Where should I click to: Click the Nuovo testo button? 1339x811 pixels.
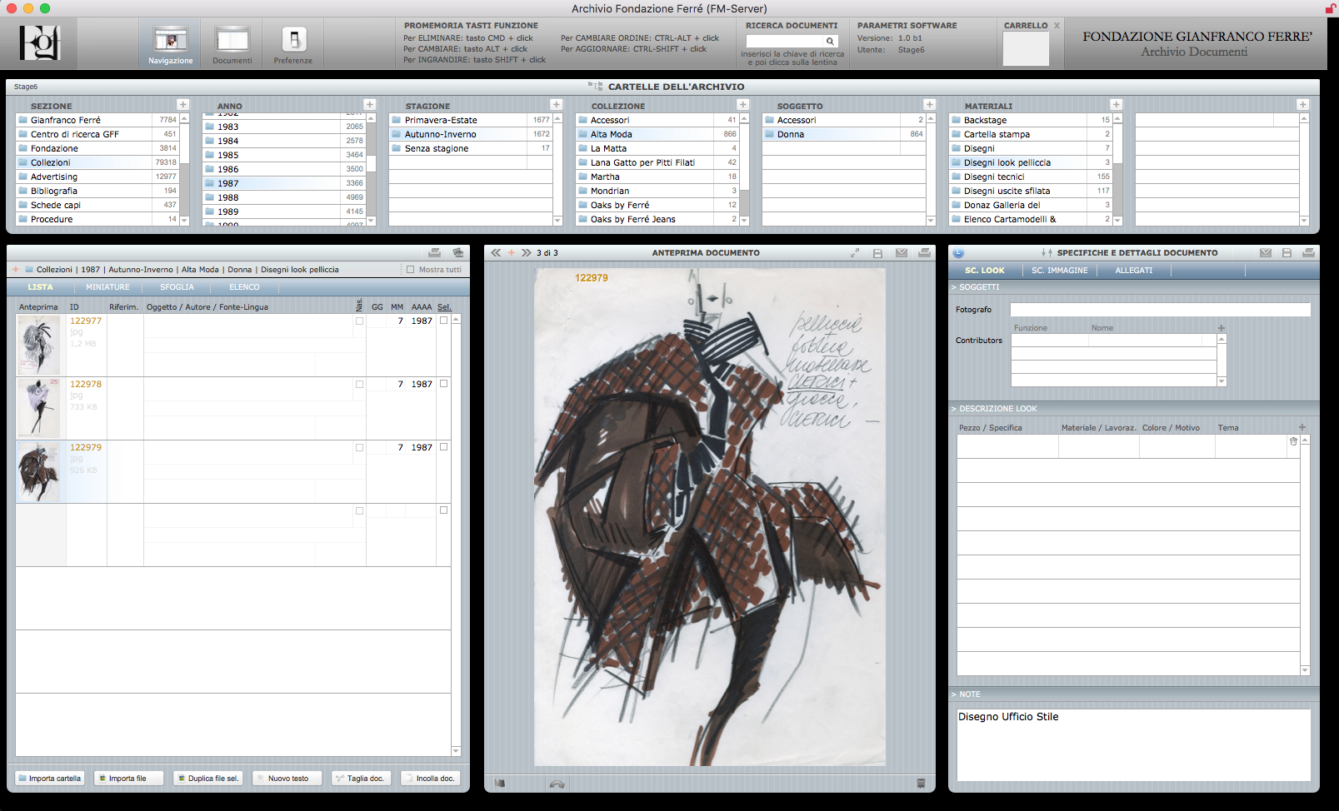click(x=287, y=778)
